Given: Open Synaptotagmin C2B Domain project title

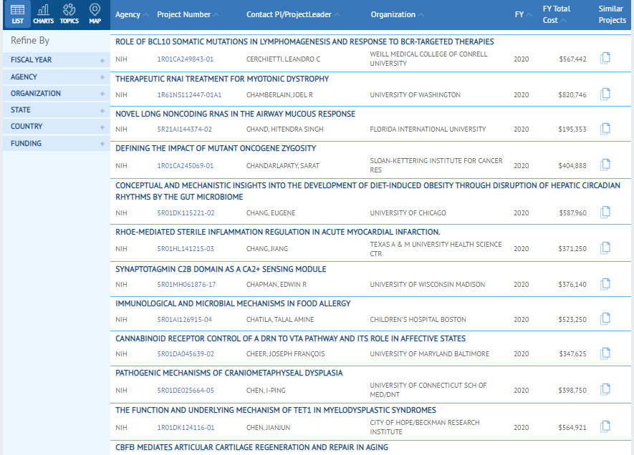Looking at the screenshot, I should (x=221, y=269).
